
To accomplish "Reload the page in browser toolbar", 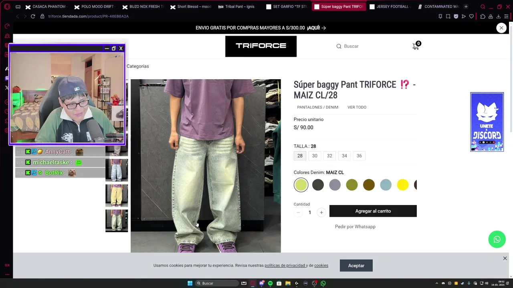I will [33, 16].
